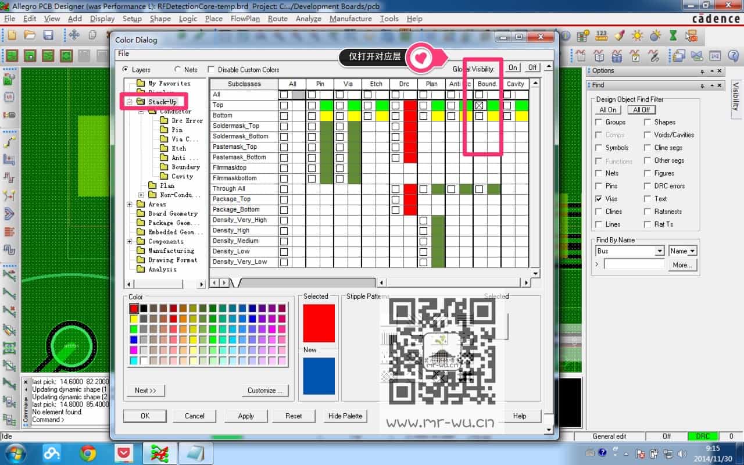Collapse the Conductor tree node
Screen dimensions: 744x465
coord(141,111)
